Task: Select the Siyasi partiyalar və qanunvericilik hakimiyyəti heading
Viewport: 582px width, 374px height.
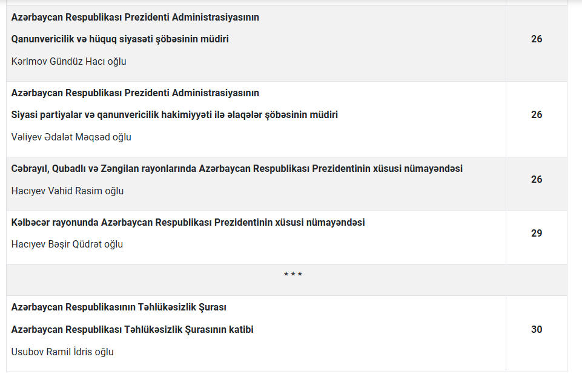Action: point(174,115)
